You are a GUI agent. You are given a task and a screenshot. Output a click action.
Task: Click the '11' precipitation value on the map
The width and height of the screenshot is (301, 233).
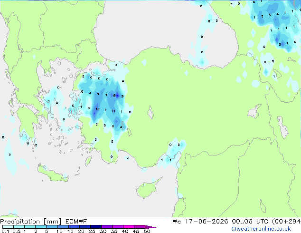(x=113, y=111)
